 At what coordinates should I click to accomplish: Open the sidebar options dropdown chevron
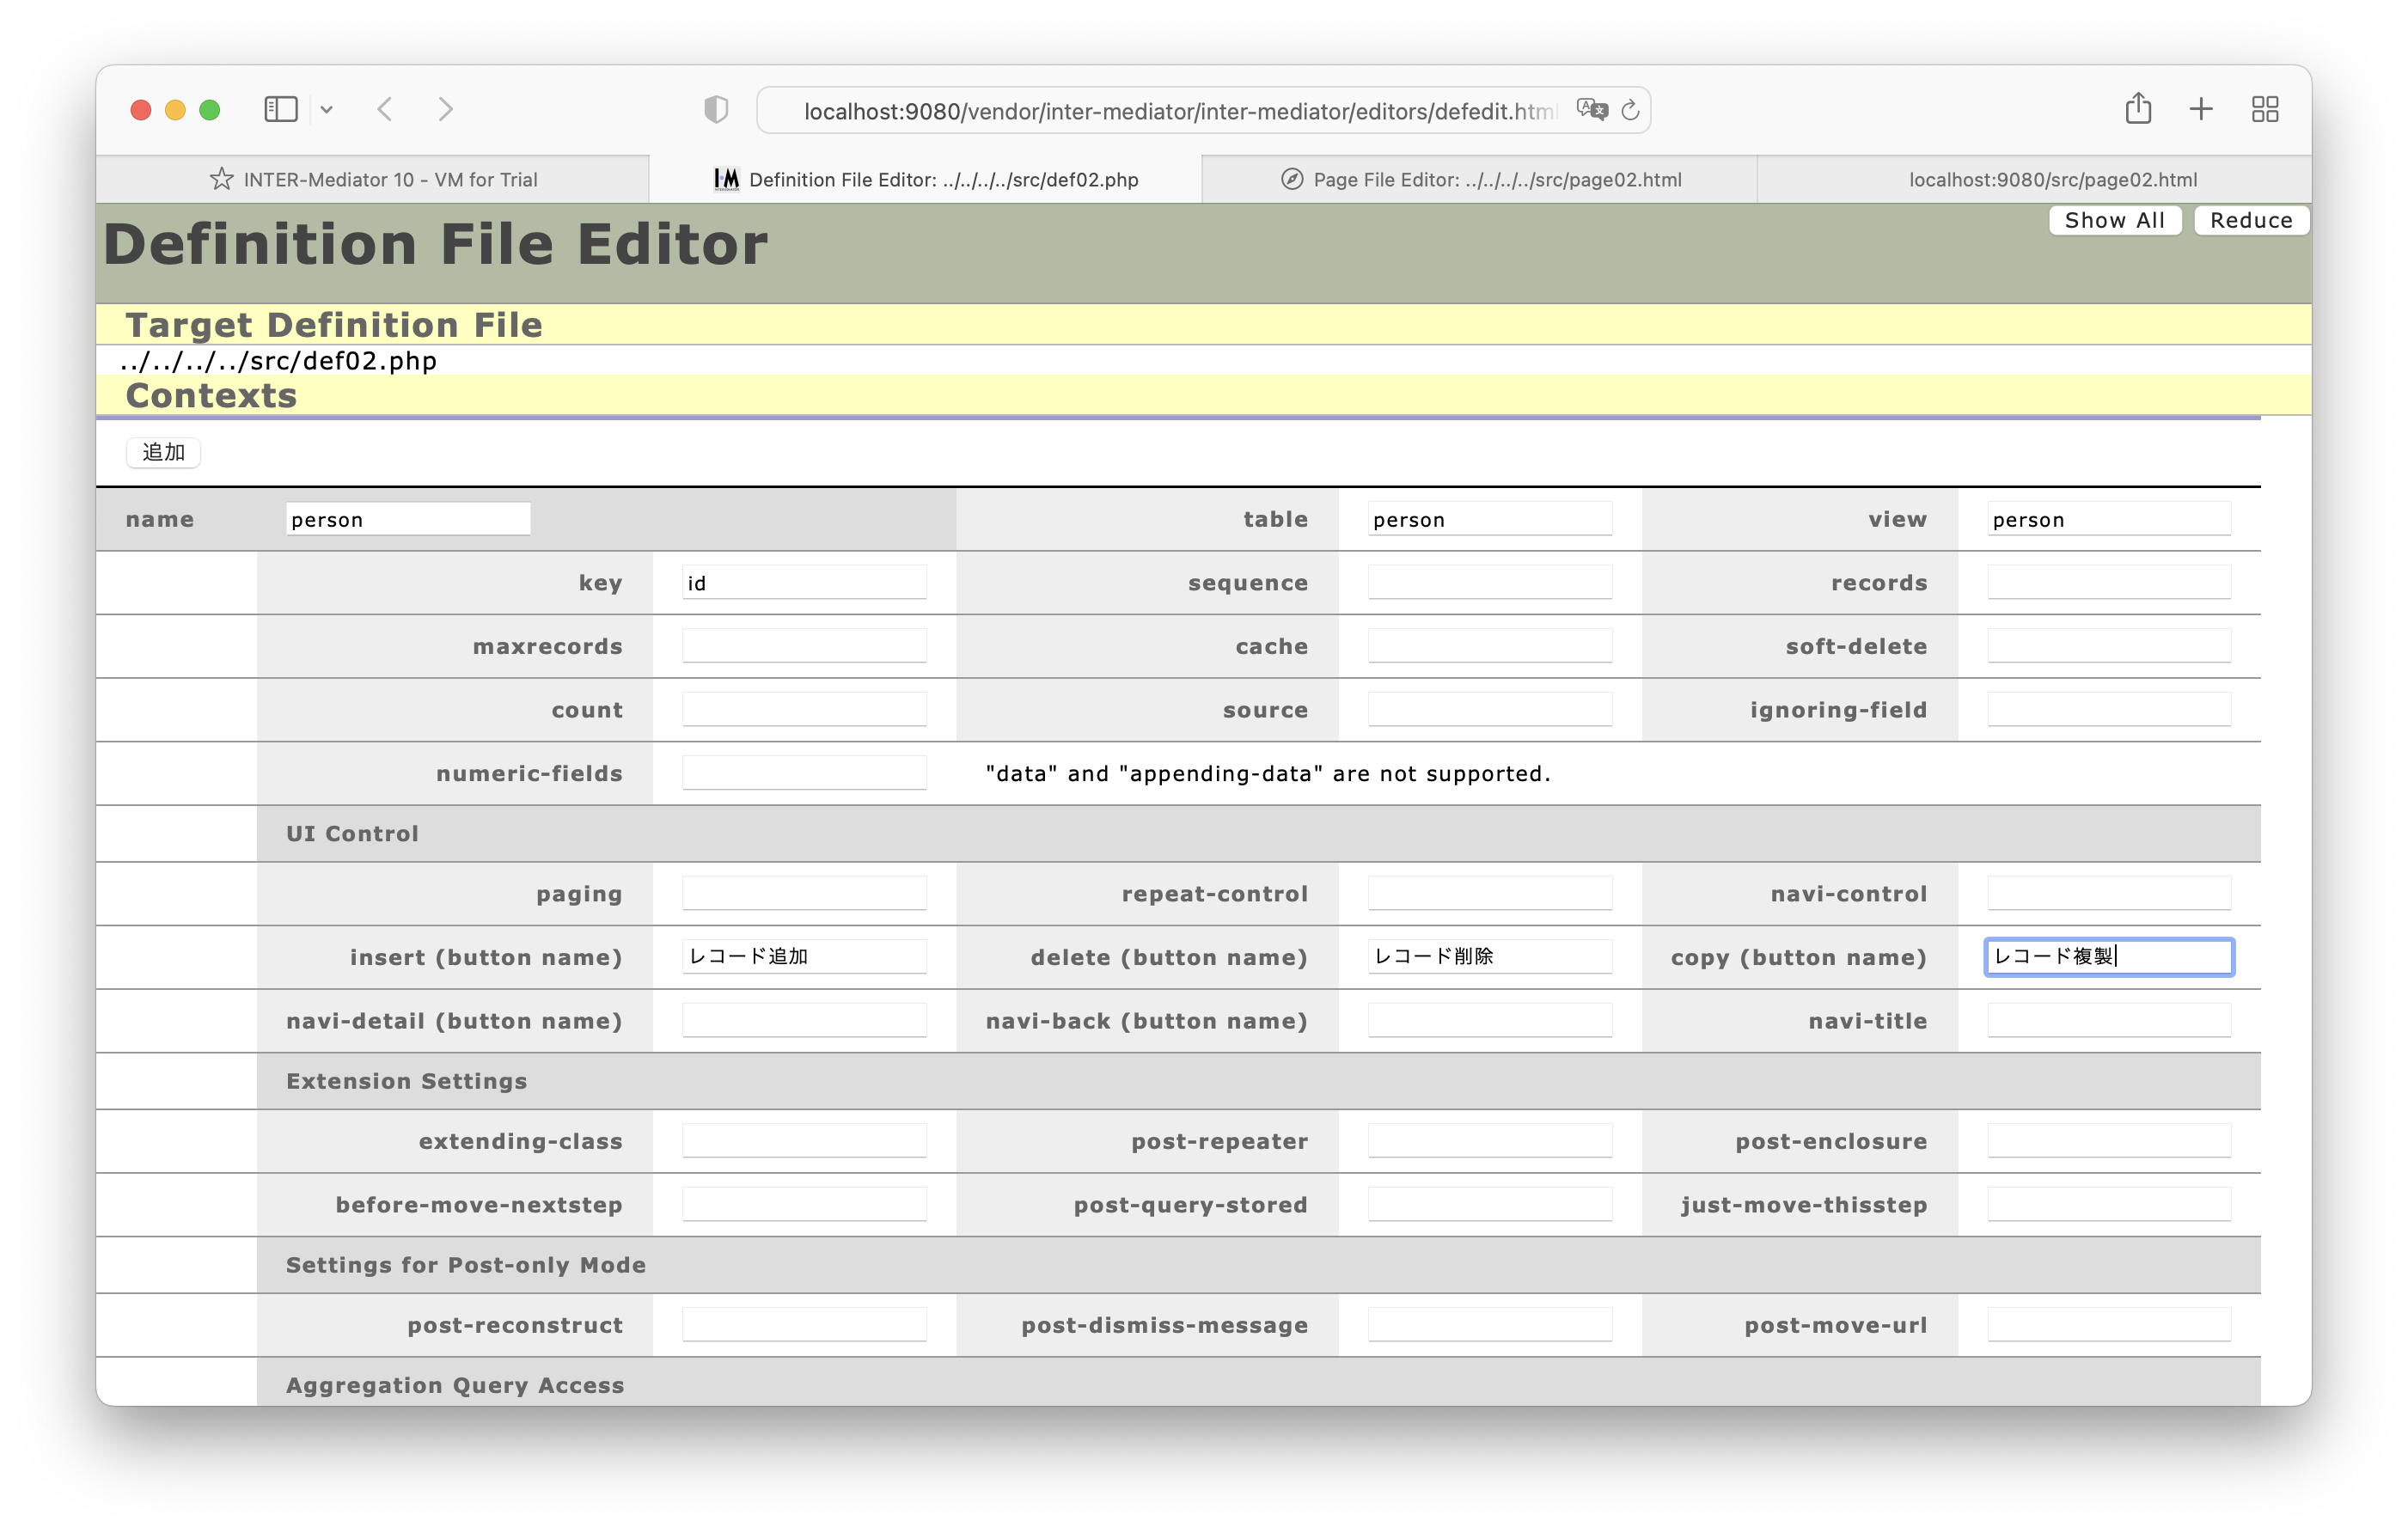[x=326, y=110]
